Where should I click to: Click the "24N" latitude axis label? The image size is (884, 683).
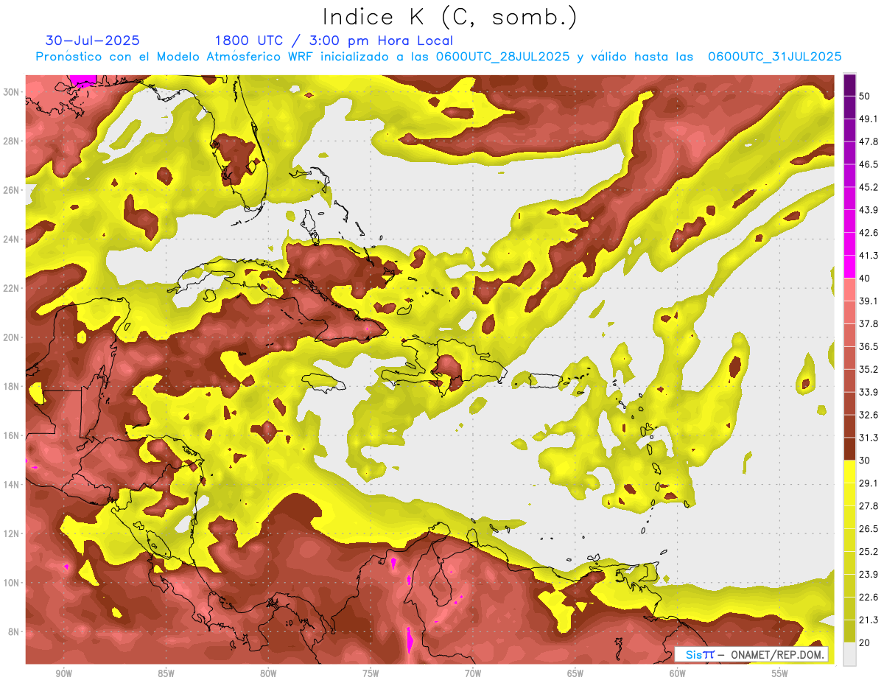point(13,239)
